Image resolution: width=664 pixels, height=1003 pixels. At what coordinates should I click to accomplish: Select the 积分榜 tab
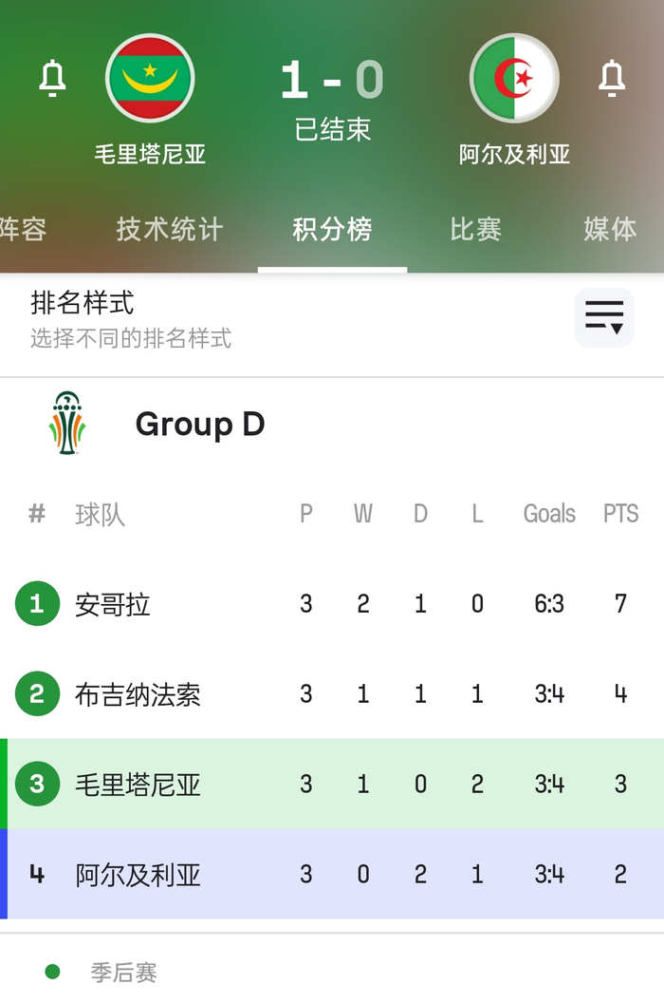332,229
